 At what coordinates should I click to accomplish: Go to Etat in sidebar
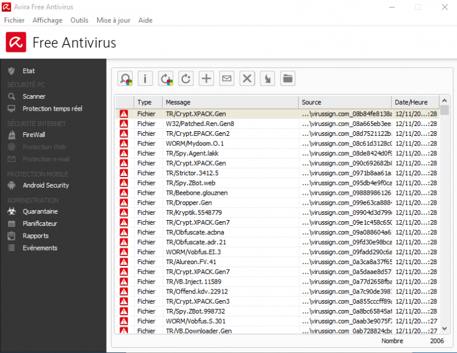tap(28, 71)
